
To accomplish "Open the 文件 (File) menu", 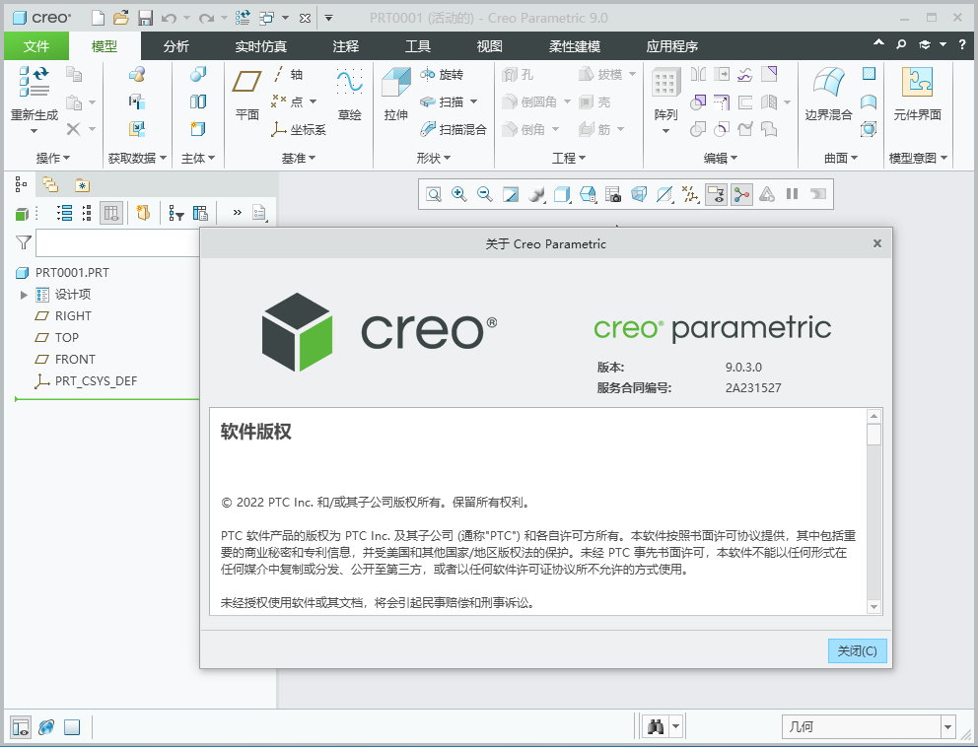I will [x=36, y=46].
